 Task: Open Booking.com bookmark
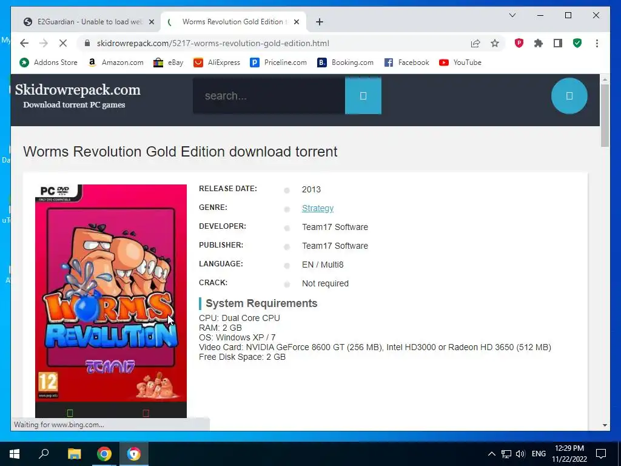(345, 62)
